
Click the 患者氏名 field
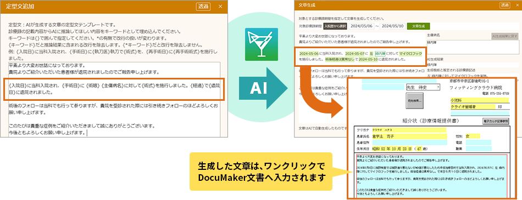click(x=409, y=136)
